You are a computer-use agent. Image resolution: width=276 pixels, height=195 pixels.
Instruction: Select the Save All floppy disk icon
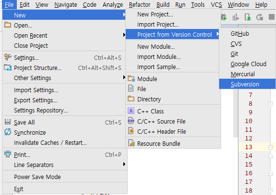click(8, 122)
